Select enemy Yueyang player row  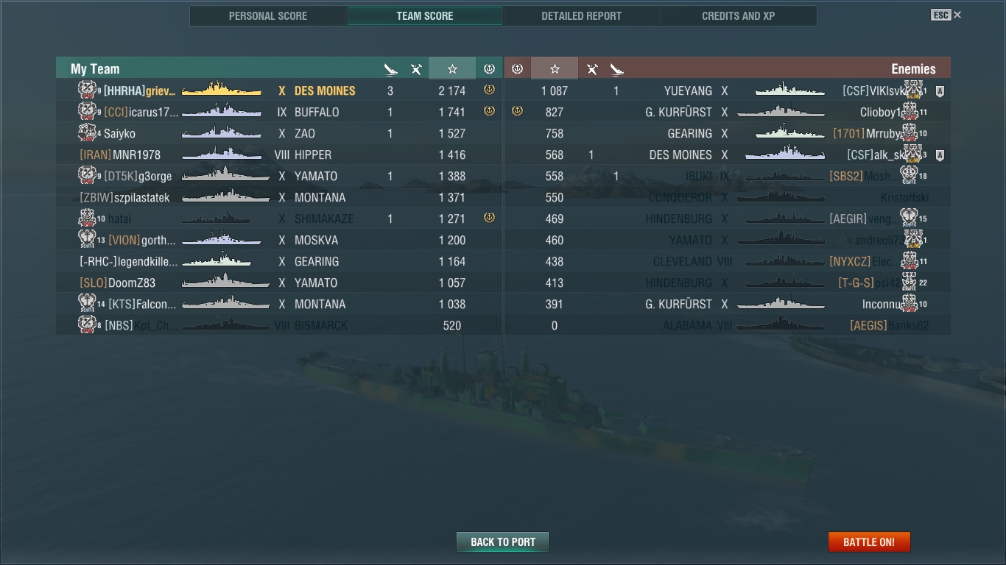[x=728, y=90]
